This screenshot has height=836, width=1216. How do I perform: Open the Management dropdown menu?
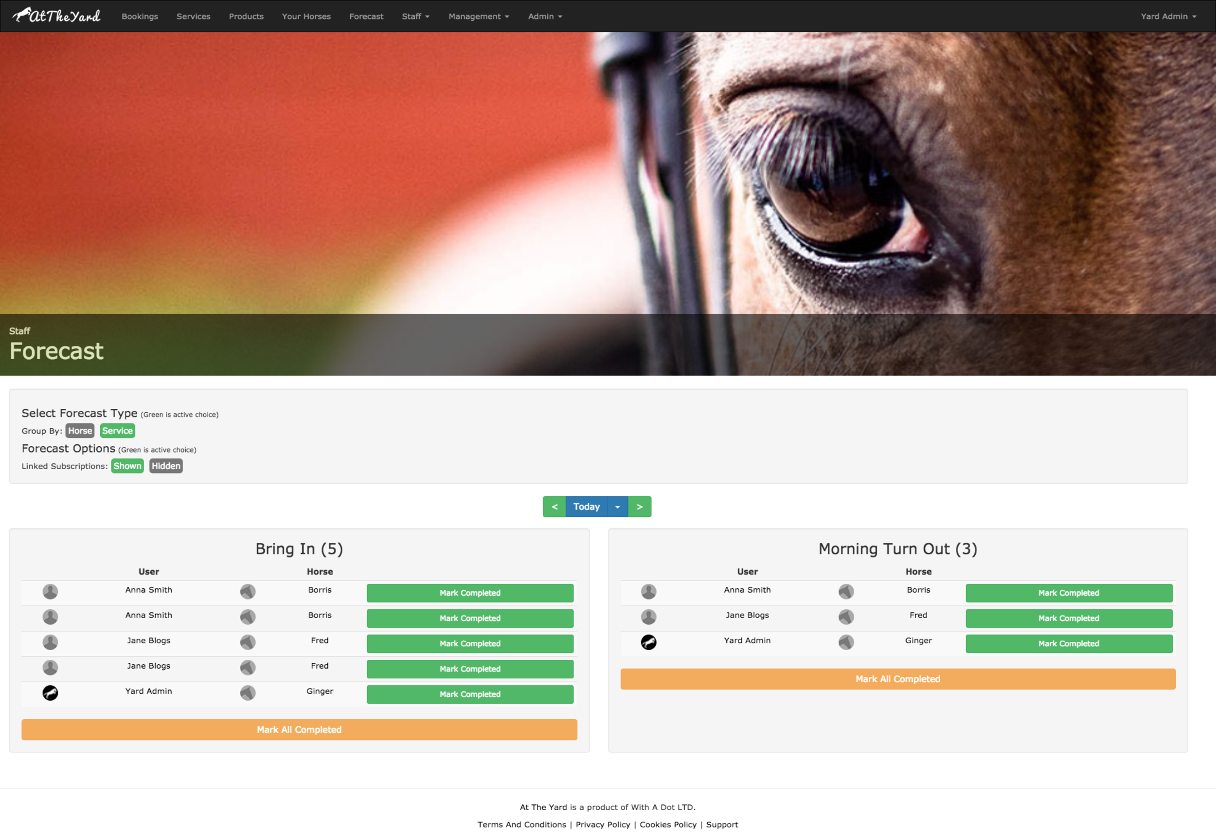click(479, 16)
